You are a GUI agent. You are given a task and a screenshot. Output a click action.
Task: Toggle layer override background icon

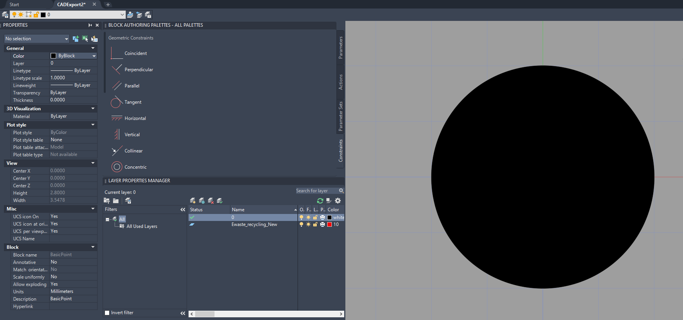329,200
